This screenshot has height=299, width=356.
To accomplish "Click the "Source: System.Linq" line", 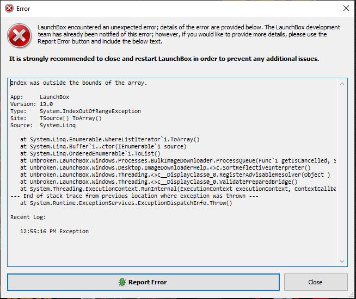I will 43,125.
